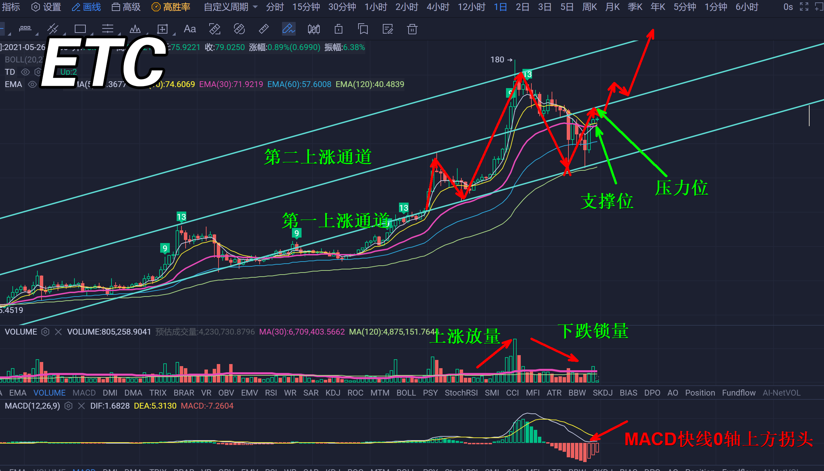The width and height of the screenshot is (824, 471).
Task: Enable the KDJ sub-indicator tab under VOLUME
Action: coord(333,393)
